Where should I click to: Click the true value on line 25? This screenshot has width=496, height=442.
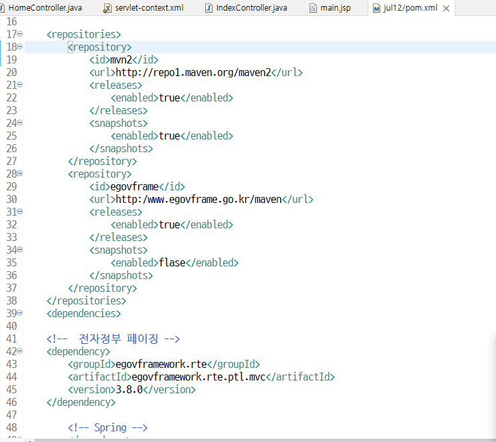point(170,136)
